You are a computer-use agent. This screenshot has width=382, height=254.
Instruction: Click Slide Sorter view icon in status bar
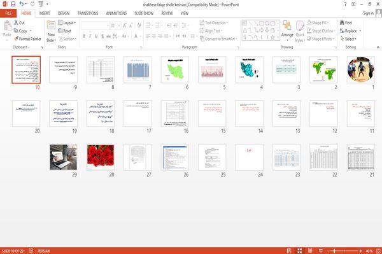[300, 251]
